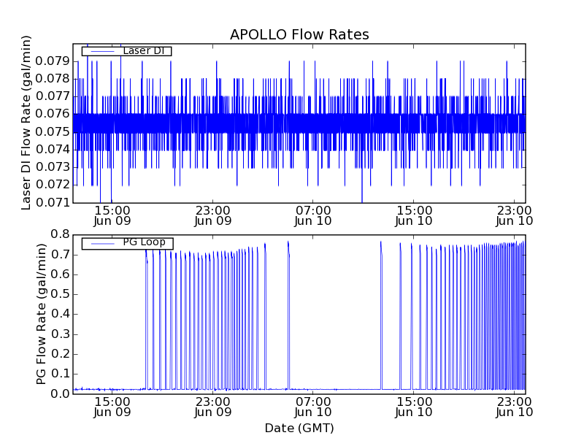Select the Laser DI legend label
584x438 pixels.
(146, 51)
